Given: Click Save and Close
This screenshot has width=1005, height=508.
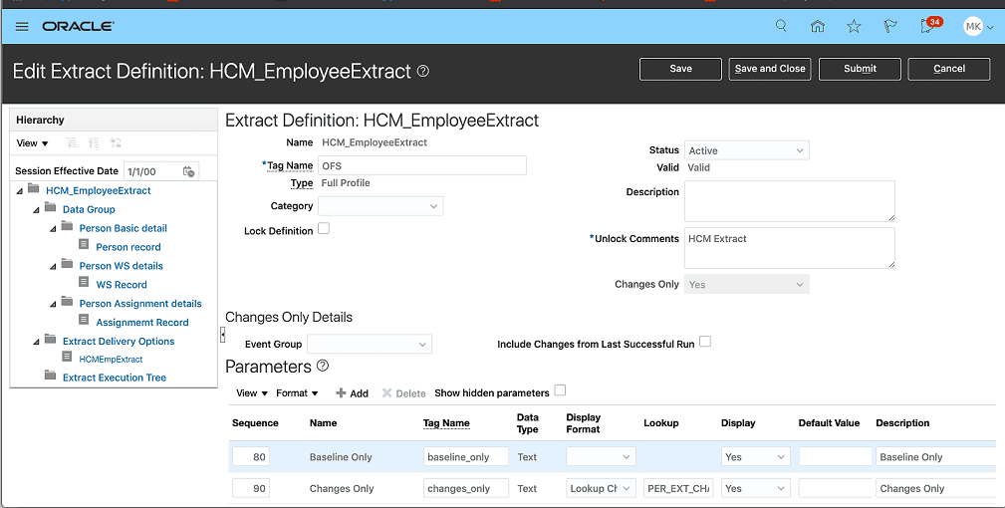Looking at the screenshot, I should 770,69.
